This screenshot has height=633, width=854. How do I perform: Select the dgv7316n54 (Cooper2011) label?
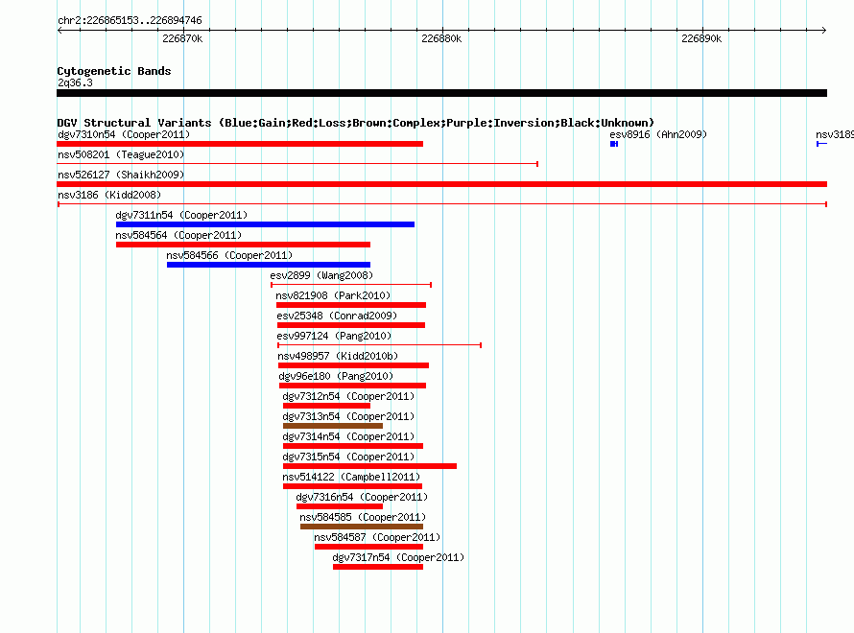[x=362, y=497]
